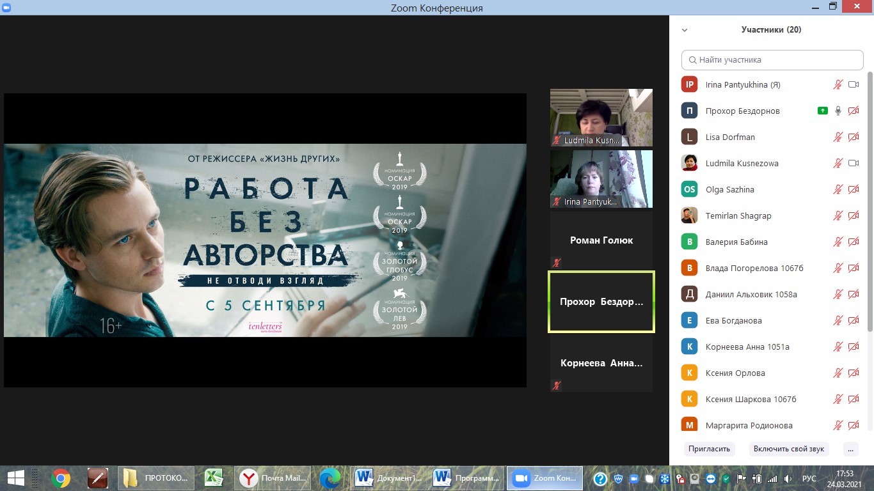Select participant name Валерия Бабина

click(x=736, y=242)
